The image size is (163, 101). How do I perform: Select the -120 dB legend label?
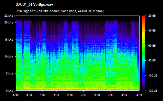152,91
